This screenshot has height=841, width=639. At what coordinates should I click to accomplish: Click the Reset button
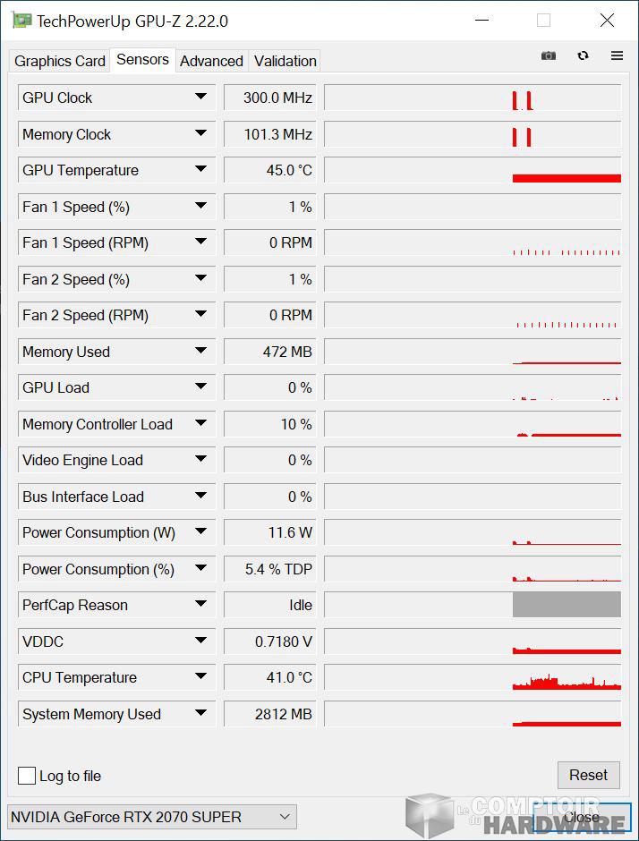point(589,775)
